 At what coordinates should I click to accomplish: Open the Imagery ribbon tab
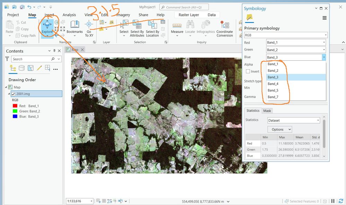(x=123, y=15)
